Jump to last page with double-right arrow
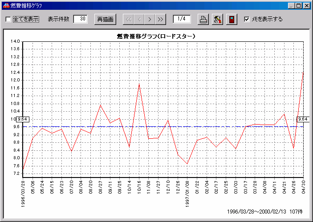Screen dimensions: 313x222 [160, 20]
